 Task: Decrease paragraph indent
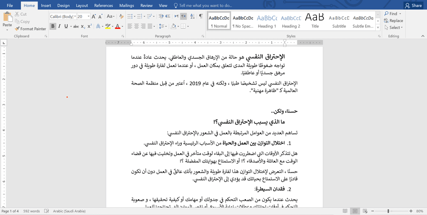[161, 16]
